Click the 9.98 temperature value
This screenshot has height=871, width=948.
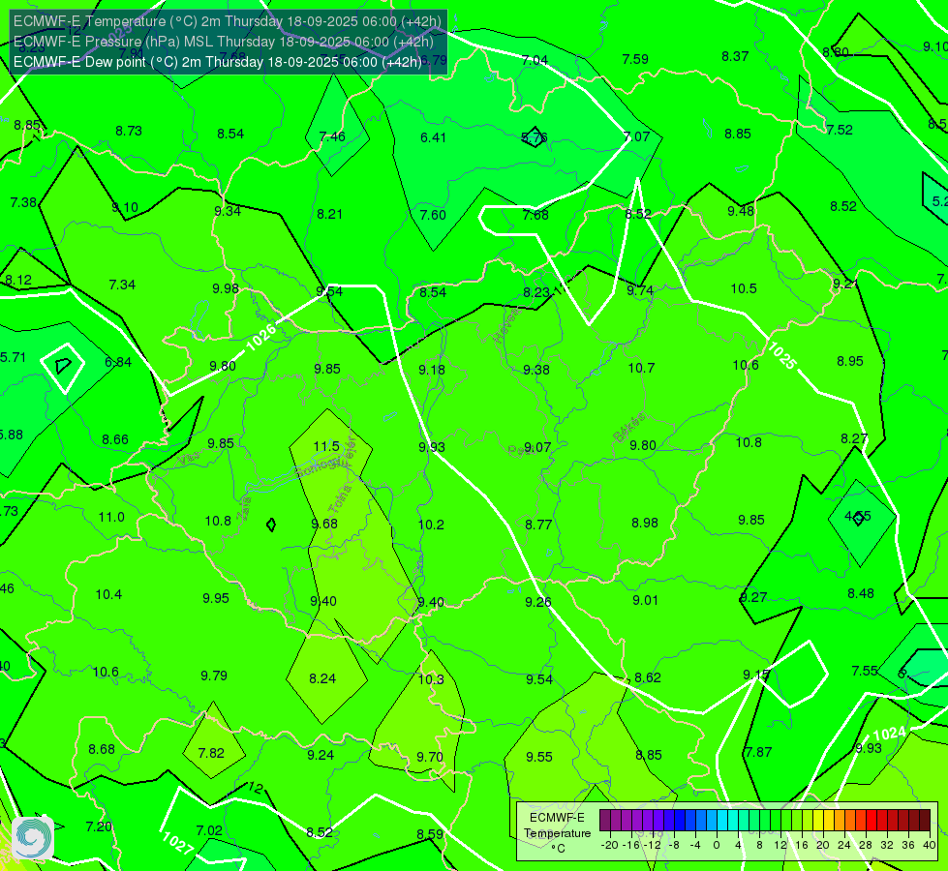coord(226,288)
